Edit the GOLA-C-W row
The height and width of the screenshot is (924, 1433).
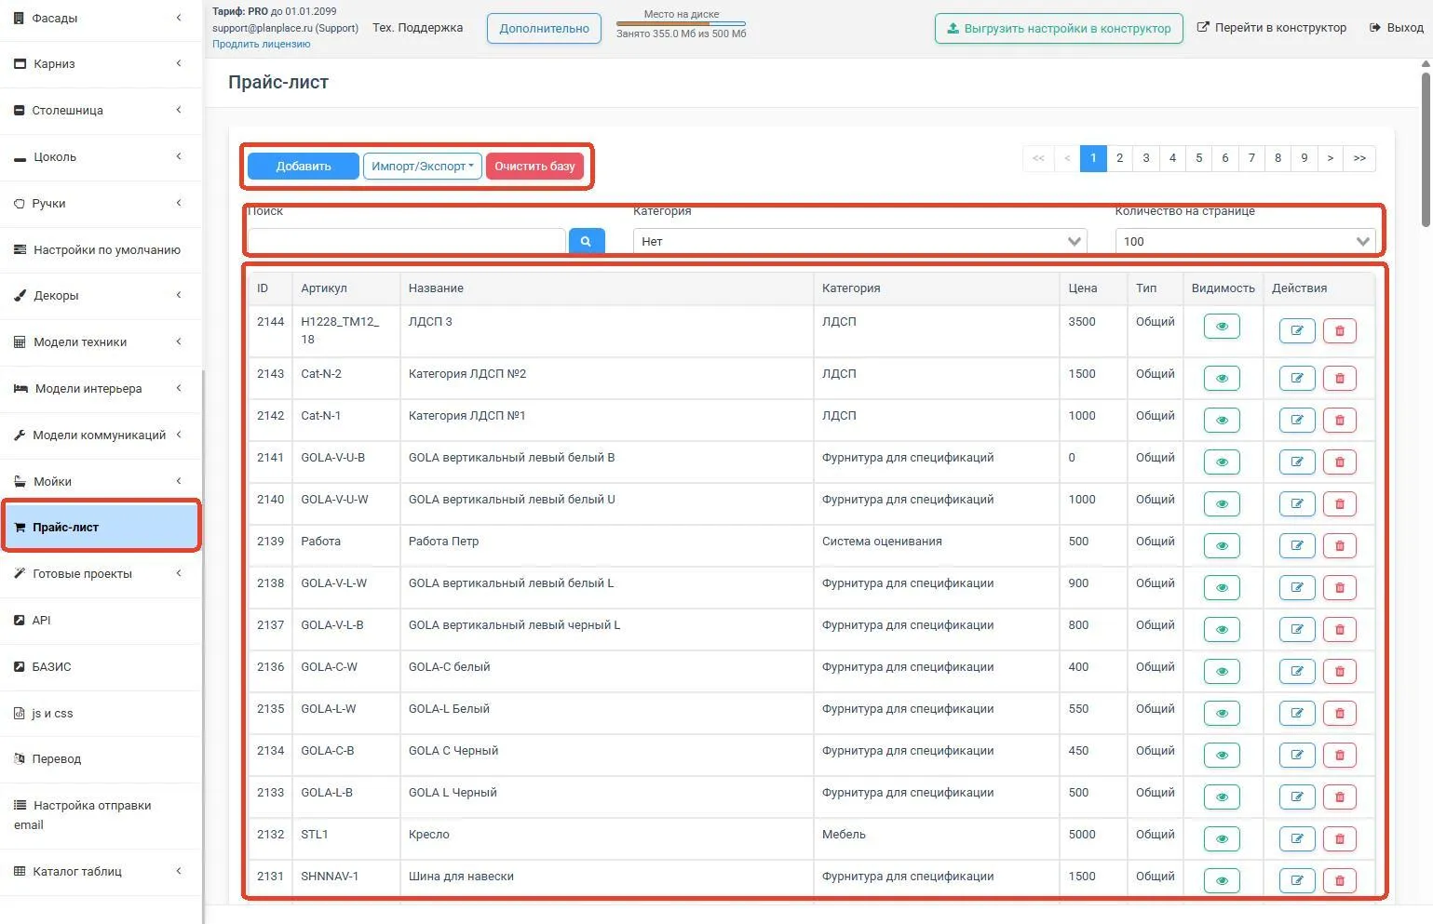click(x=1296, y=671)
